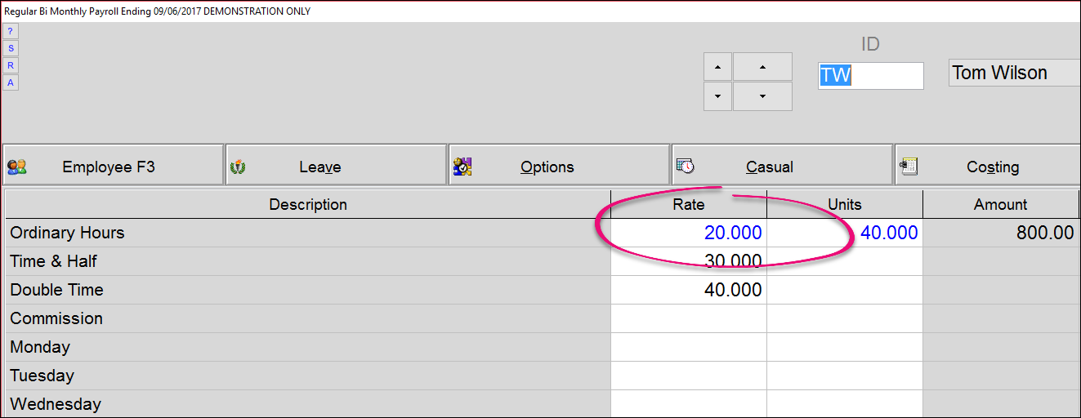Open the Casual button
Image resolution: width=1081 pixels, height=418 pixels.
[782, 166]
